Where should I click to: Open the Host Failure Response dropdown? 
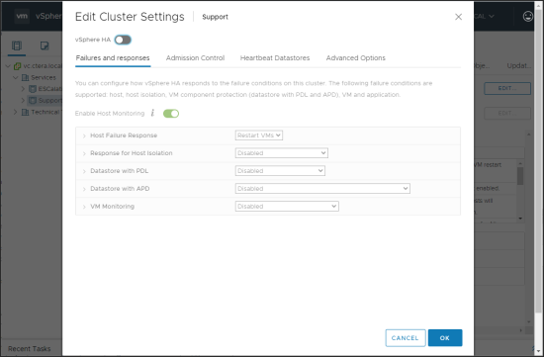[259, 135]
